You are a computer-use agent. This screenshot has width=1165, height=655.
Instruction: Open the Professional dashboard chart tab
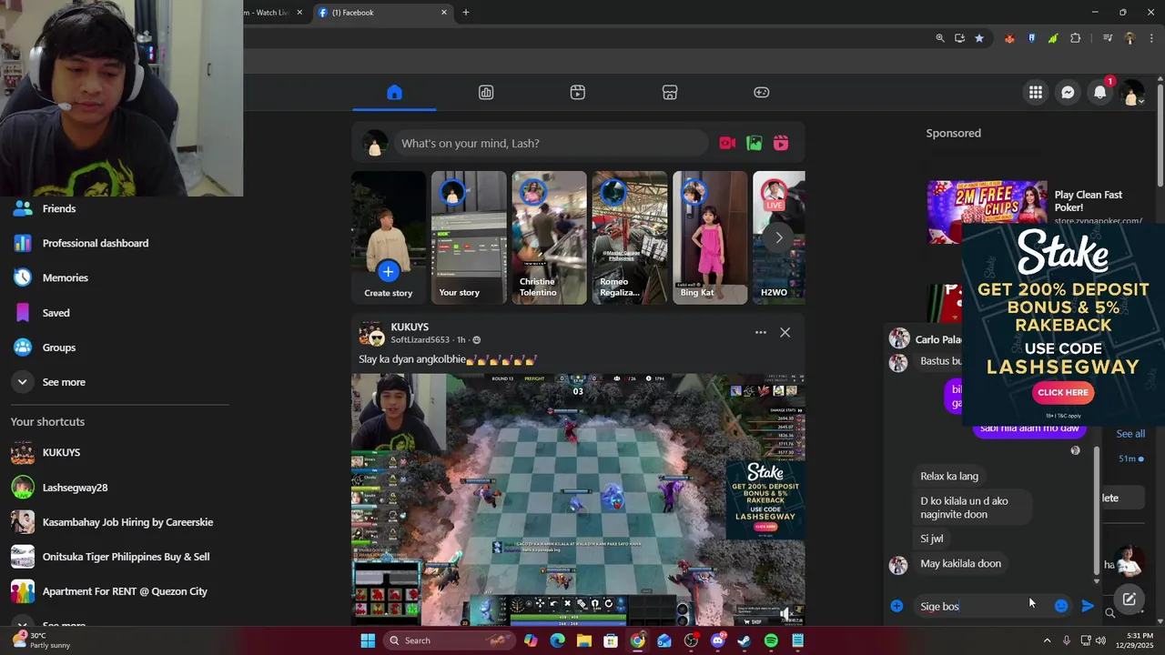(x=486, y=93)
